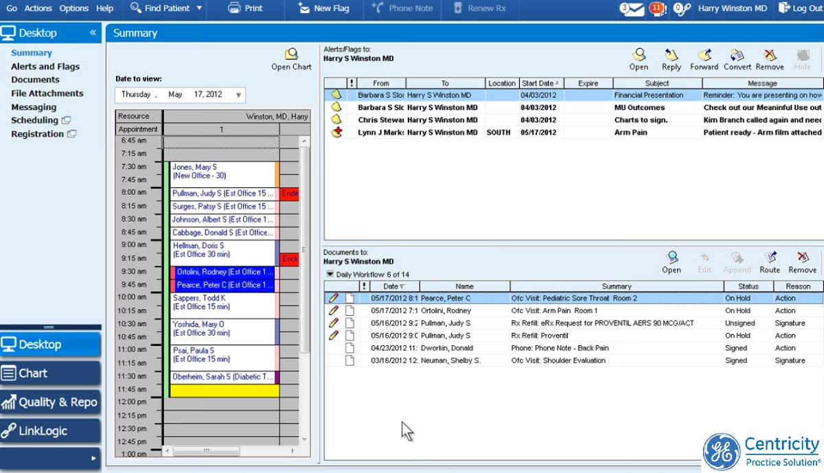Open the Actions menu

38,8
